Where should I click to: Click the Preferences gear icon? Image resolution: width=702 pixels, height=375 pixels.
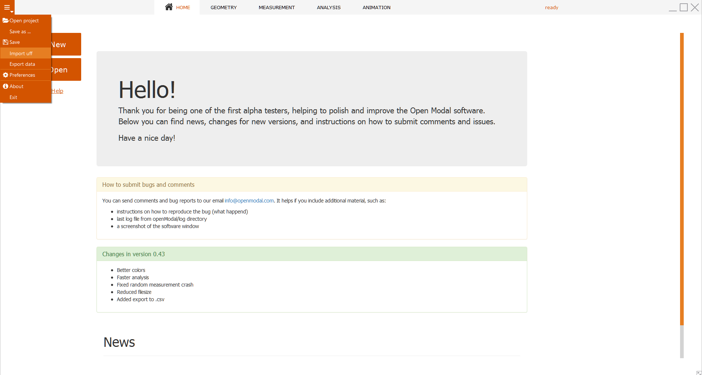[5, 75]
